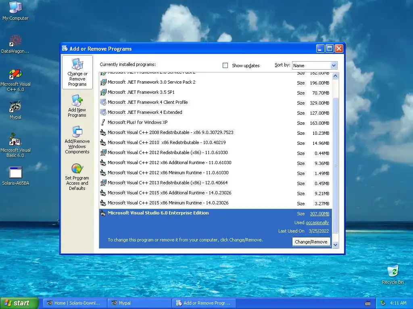Click the program list scrollbar thumb
The width and height of the screenshot is (413, 309).
coord(335,165)
